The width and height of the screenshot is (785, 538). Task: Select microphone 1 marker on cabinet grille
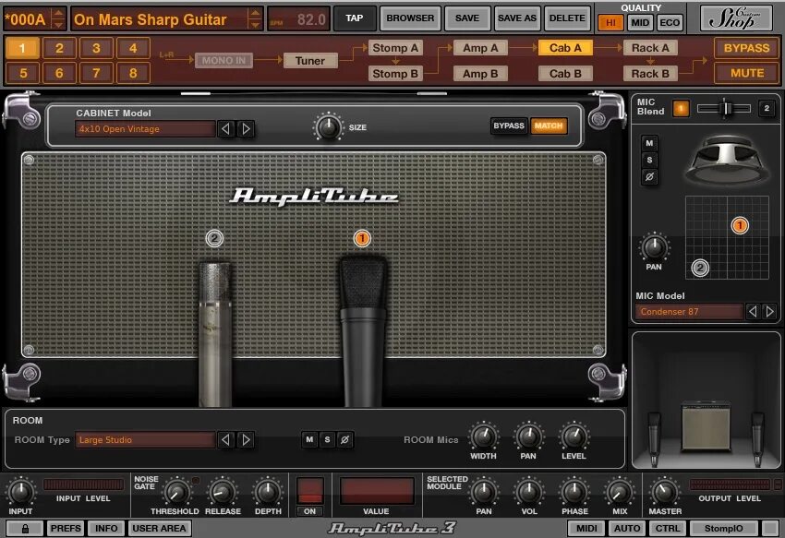pos(362,238)
